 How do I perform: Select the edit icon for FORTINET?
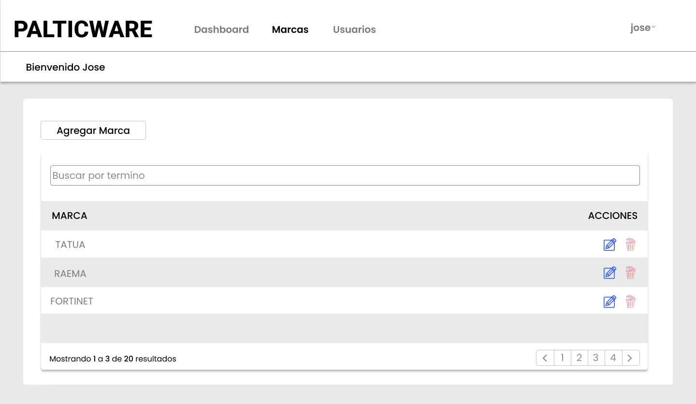tap(609, 301)
